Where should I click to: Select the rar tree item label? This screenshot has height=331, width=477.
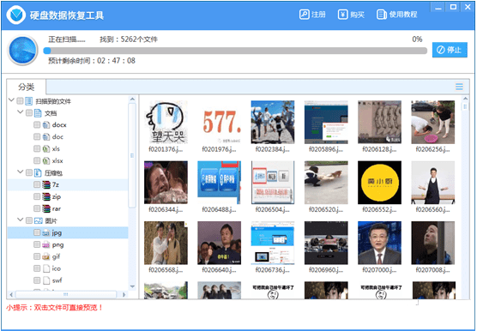tap(57, 209)
